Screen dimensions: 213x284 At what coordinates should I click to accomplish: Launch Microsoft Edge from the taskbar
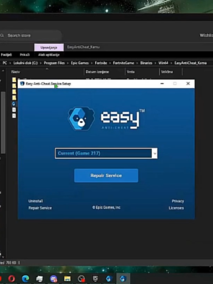coord(25,279)
